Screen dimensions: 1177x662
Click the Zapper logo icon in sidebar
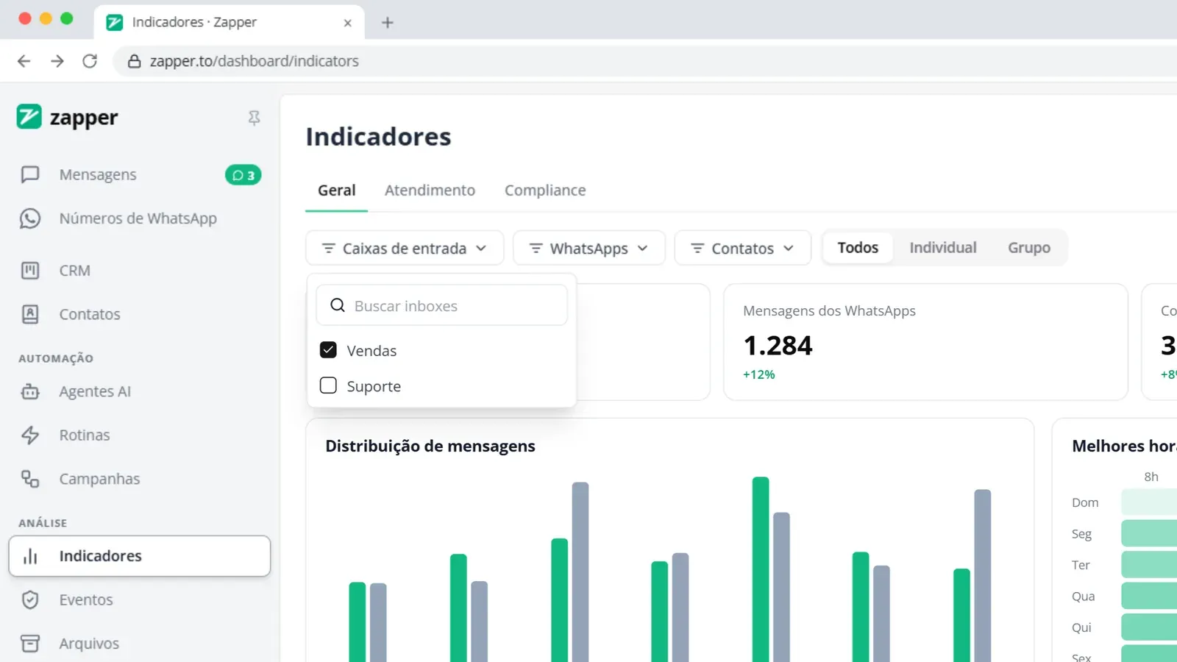[29, 116]
